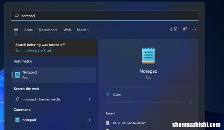Viewport: 224px width, 130px height.
Task: Click the Open external-link icon
Action: point(107,95)
